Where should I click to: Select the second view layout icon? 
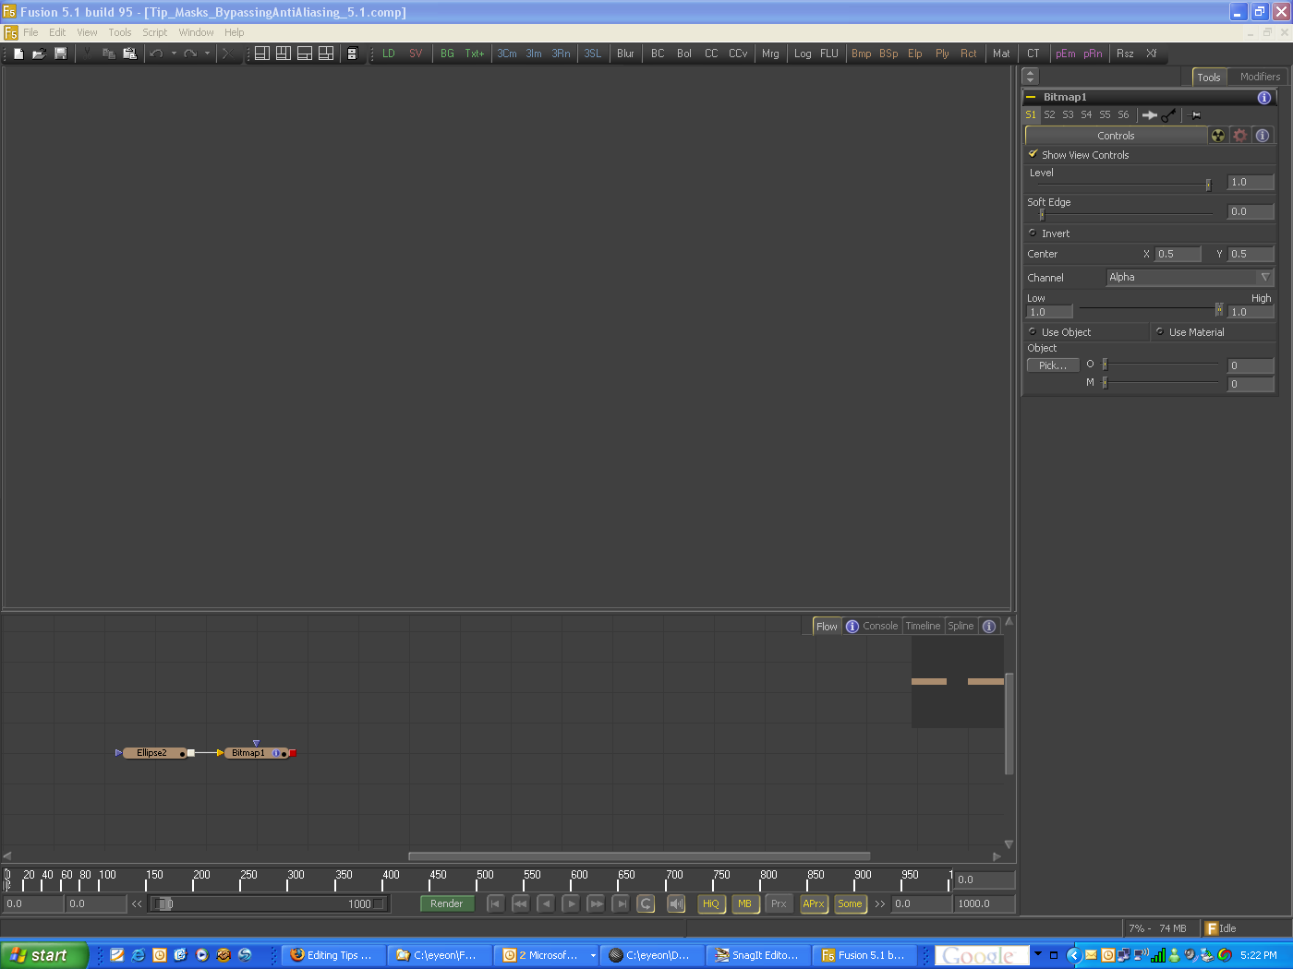(284, 54)
